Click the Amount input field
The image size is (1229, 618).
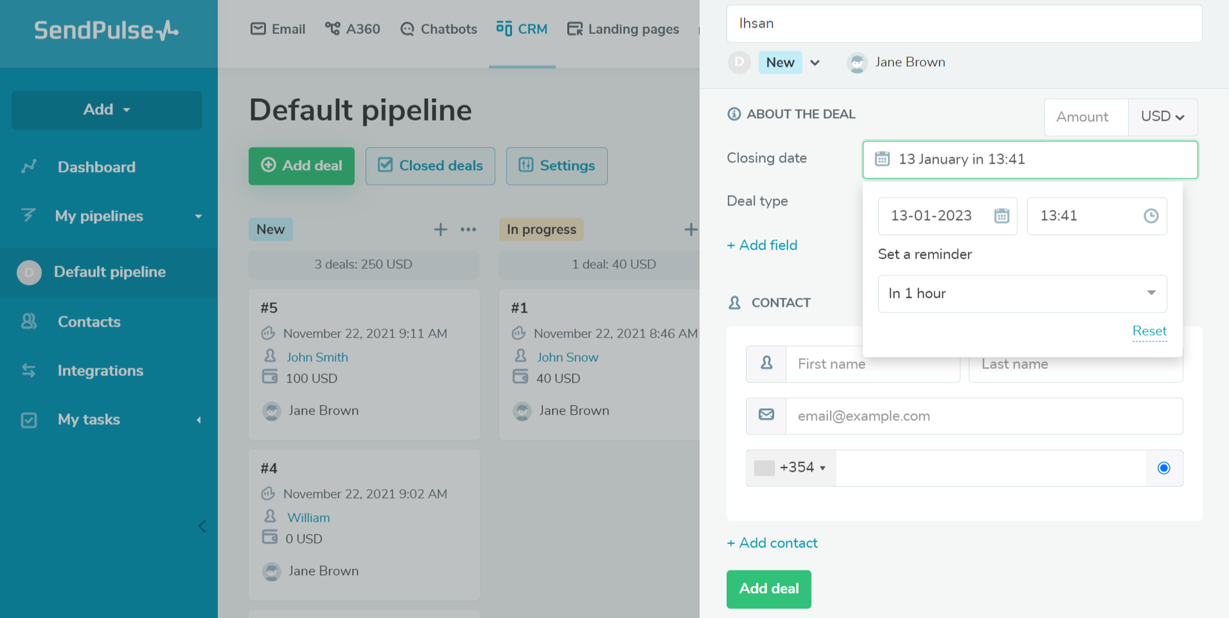click(1084, 117)
